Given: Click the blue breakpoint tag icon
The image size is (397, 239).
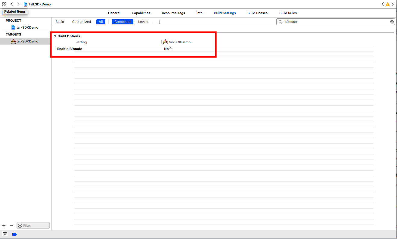Looking at the screenshot, I should coord(14,234).
